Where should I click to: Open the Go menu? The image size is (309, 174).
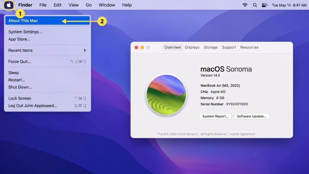(x=89, y=5)
